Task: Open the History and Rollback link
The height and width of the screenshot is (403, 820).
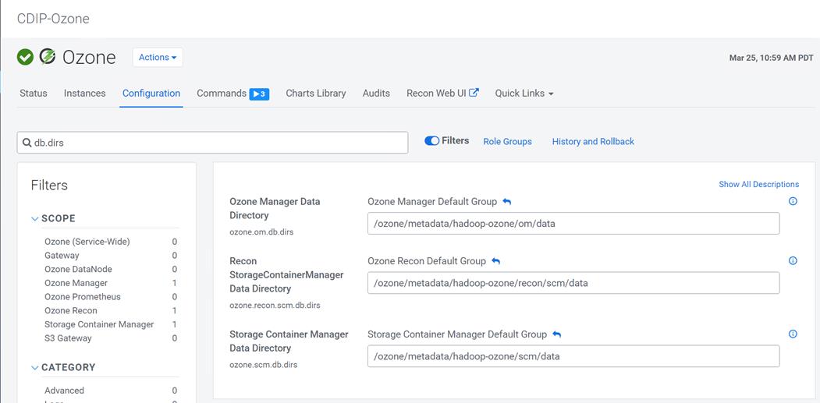Action: tap(593, 142)
